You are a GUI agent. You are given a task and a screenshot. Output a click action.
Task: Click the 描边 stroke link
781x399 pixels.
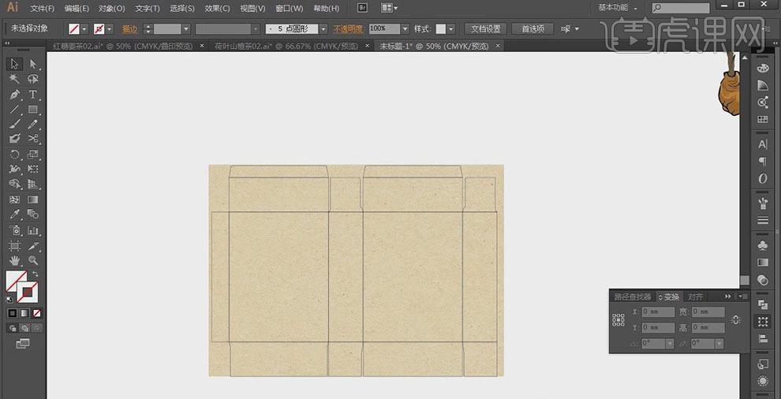tap(129, 29)
